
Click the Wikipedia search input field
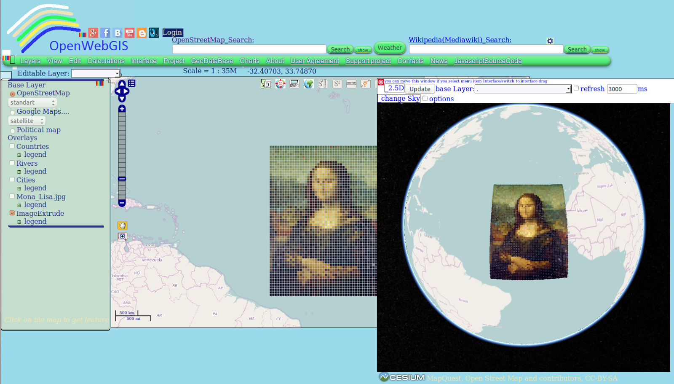[x=486, y=49]
